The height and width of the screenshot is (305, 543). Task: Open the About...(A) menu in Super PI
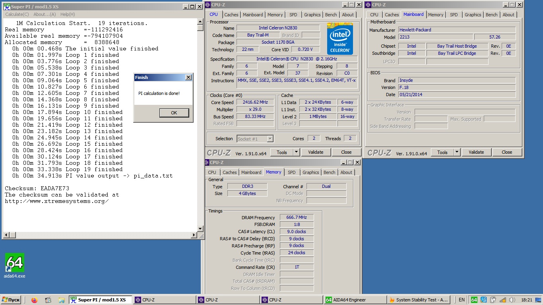45,14
